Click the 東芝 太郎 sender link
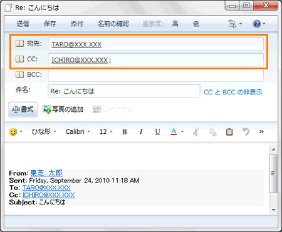This screenshot has height=232, width=282. pyautogui.click(x=46, y=173)
